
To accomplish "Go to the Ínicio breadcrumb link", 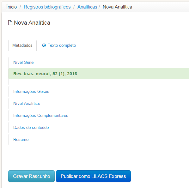I will [x=12, y=7].
